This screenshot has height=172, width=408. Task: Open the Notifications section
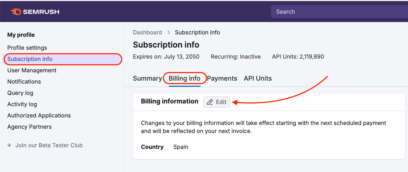[24, 81]
